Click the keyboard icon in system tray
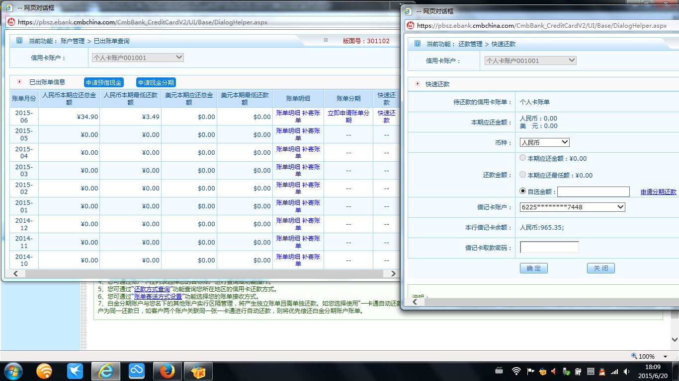 pos(500,371)
